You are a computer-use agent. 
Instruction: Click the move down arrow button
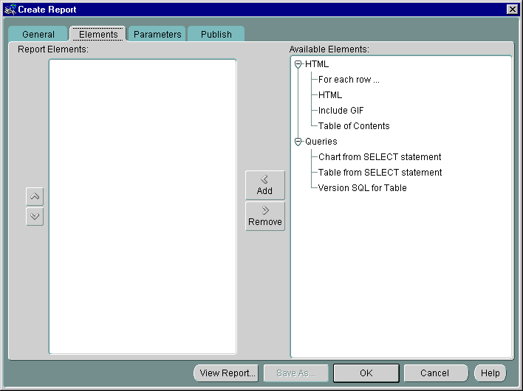pyautogui.click(x=35, y=216)
